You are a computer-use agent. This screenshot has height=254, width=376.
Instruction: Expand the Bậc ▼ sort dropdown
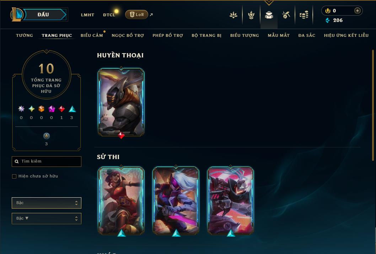point(47,218)
